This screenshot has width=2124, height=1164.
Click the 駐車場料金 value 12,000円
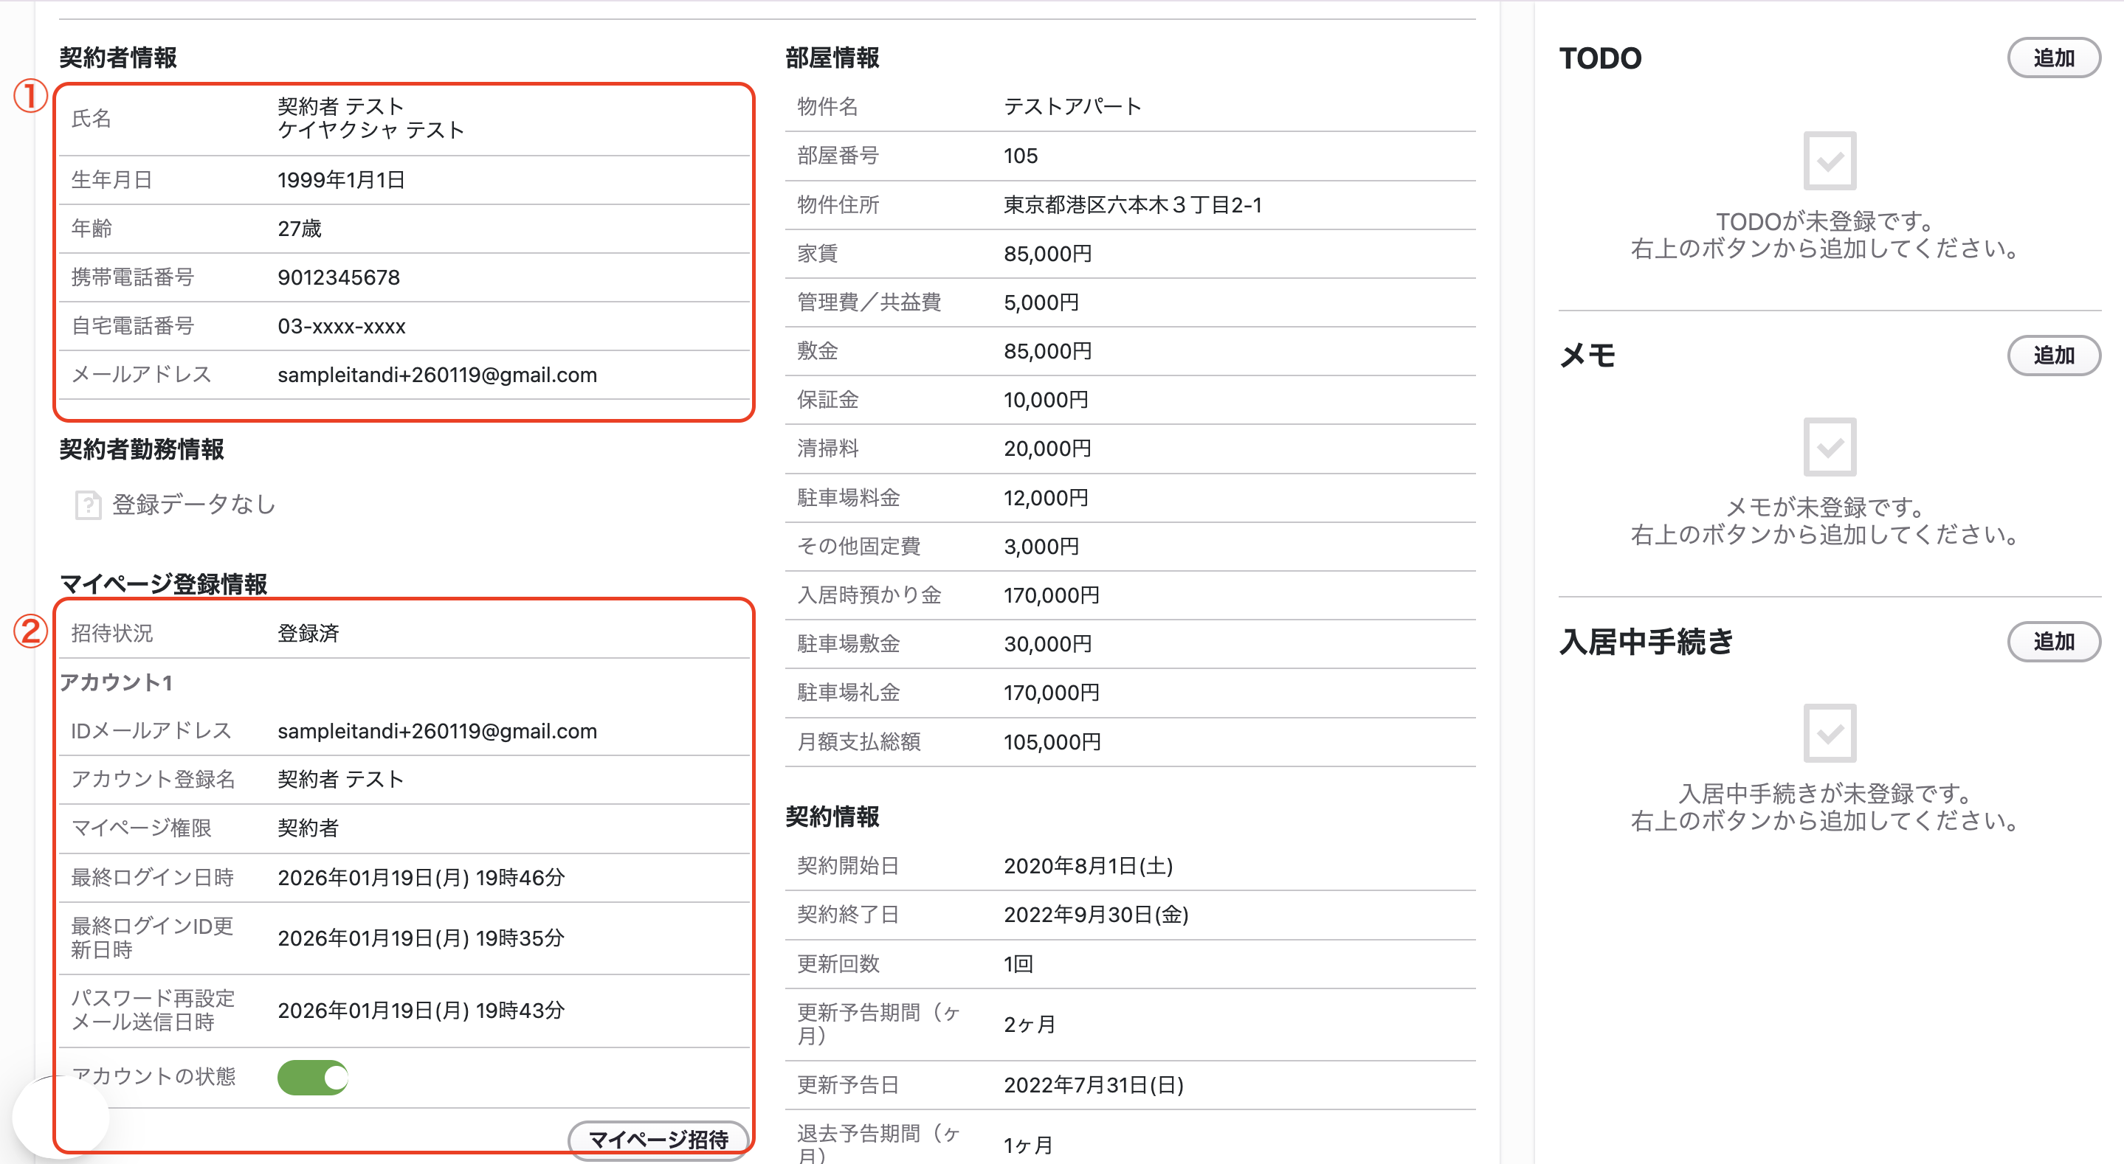pos(1047,498)
